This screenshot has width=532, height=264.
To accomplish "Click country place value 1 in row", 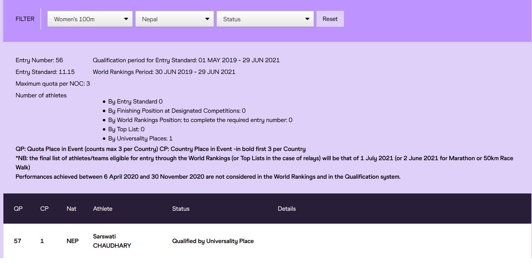I will click(x=42, y=241).
